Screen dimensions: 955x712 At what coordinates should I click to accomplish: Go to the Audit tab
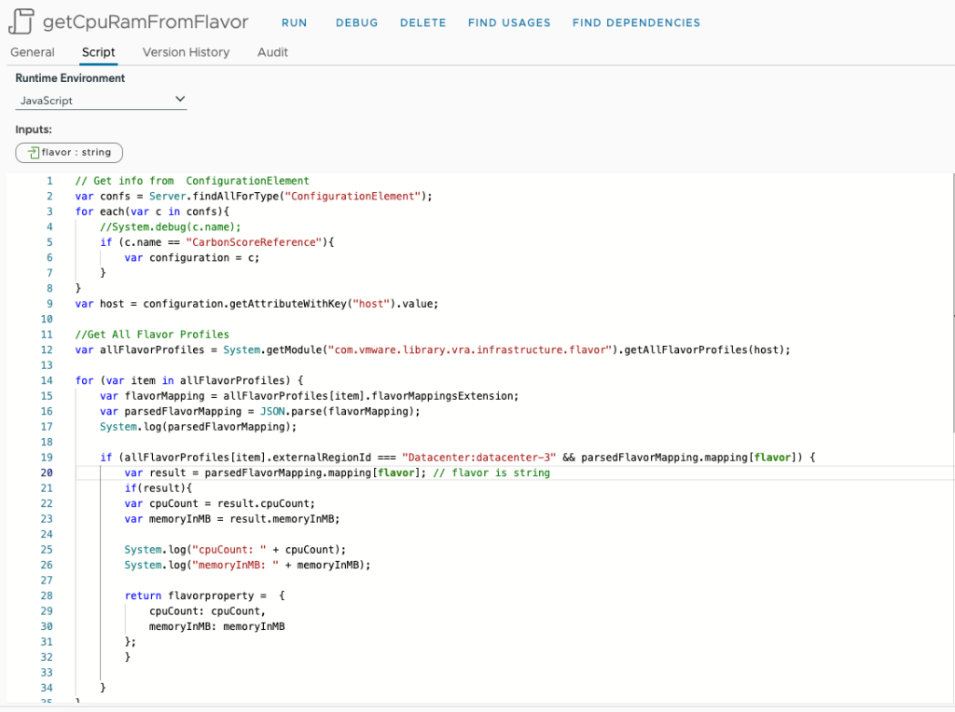tap(273, 52)
